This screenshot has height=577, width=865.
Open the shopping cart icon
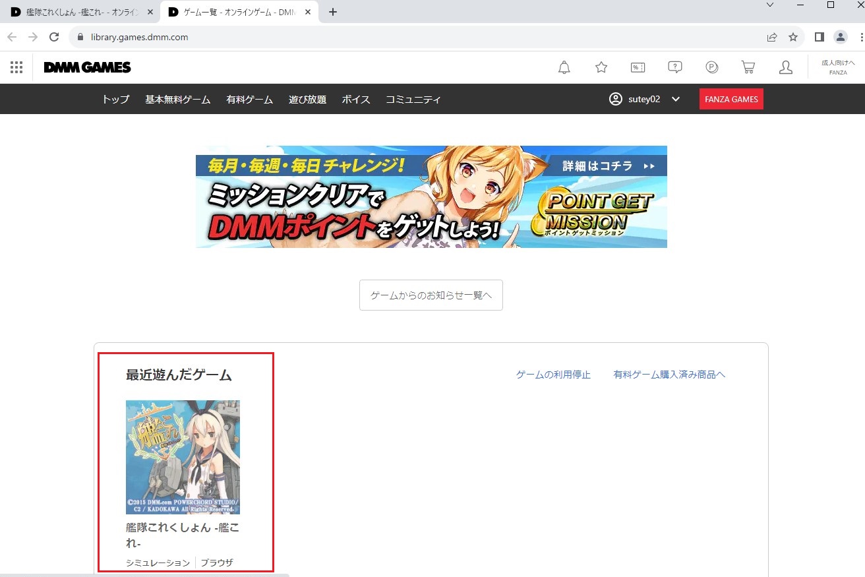click(x=748, y=67)
